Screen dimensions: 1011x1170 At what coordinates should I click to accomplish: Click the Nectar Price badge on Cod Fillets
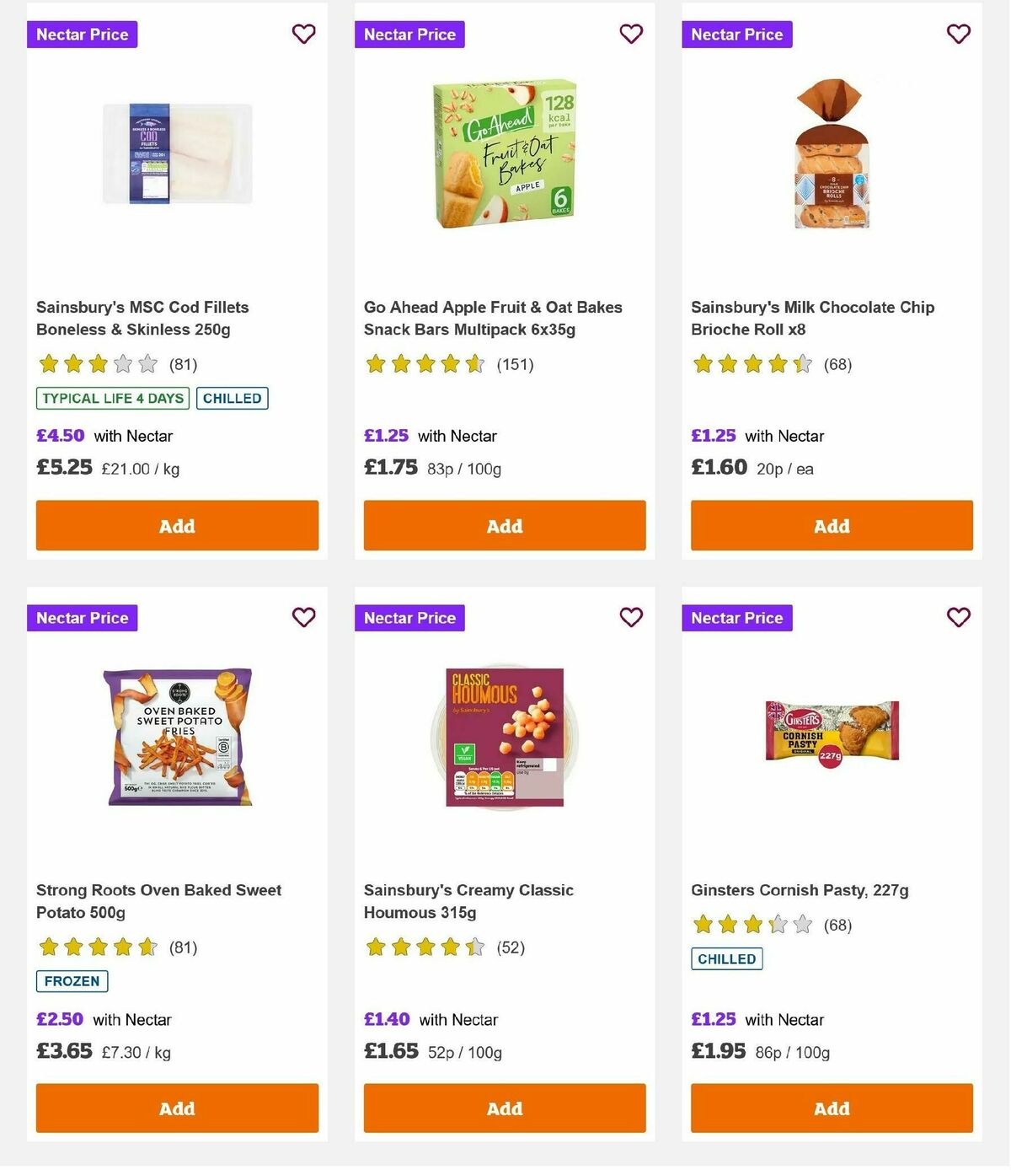pyautogui.click(x=82, y=35)
